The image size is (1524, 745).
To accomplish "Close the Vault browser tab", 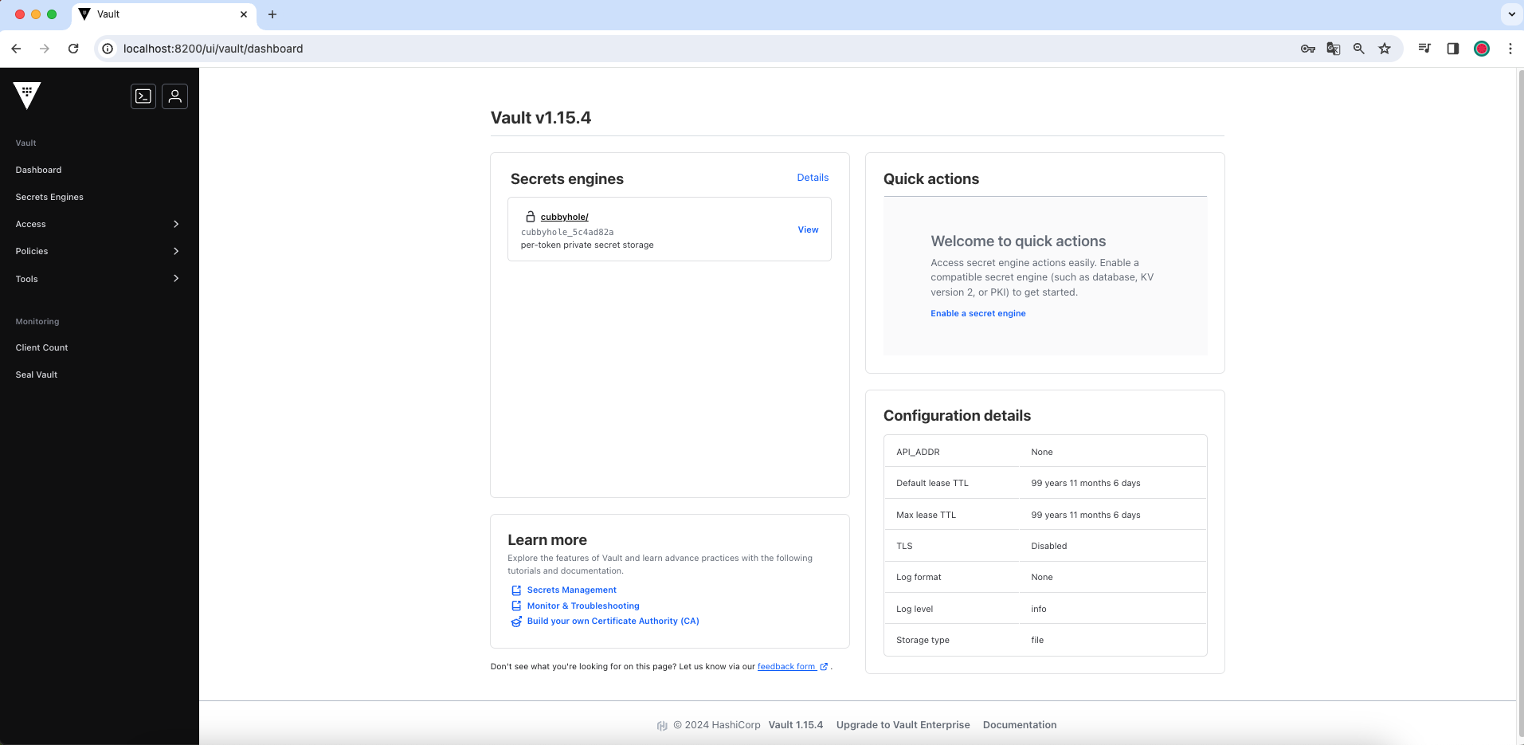I will pos(244,14).
